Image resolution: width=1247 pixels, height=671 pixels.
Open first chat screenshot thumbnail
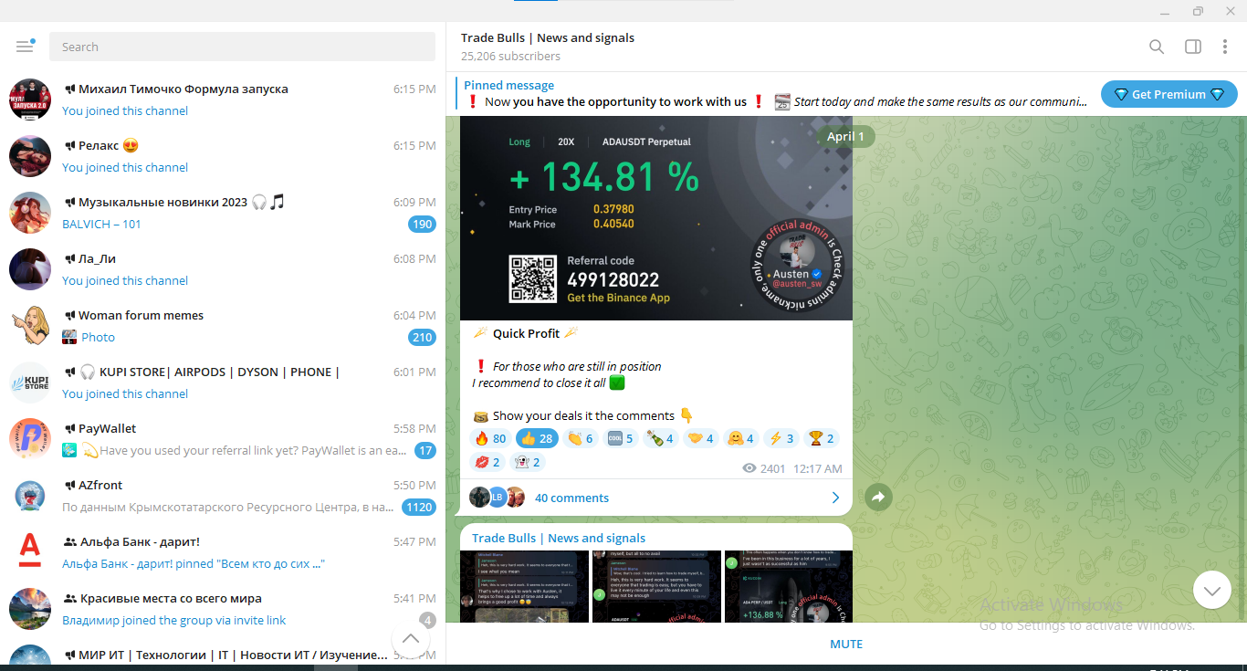pos(524,586)
